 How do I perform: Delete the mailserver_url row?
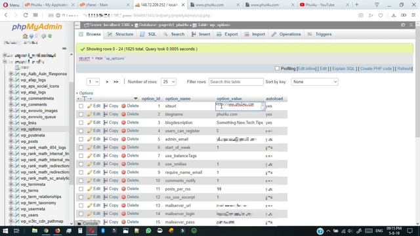pyautogui.click(x=130, y=205)
